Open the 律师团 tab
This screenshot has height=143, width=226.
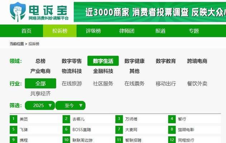click(x=127, y=31)
